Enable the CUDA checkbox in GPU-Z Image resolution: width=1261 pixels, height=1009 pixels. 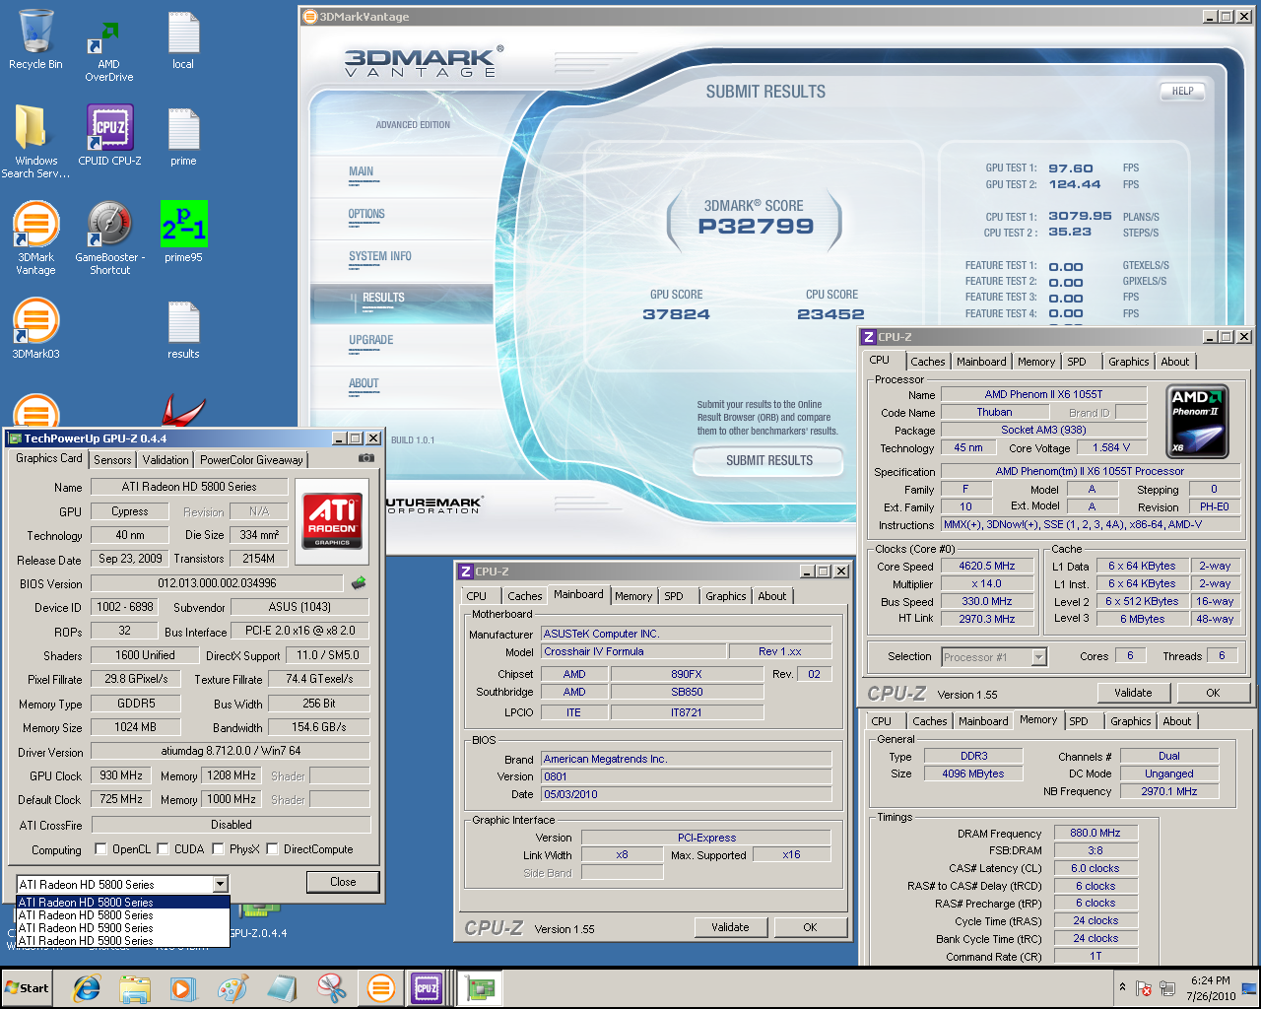163,848
